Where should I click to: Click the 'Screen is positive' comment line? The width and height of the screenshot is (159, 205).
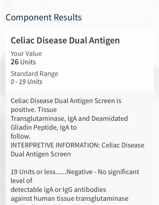66,101
